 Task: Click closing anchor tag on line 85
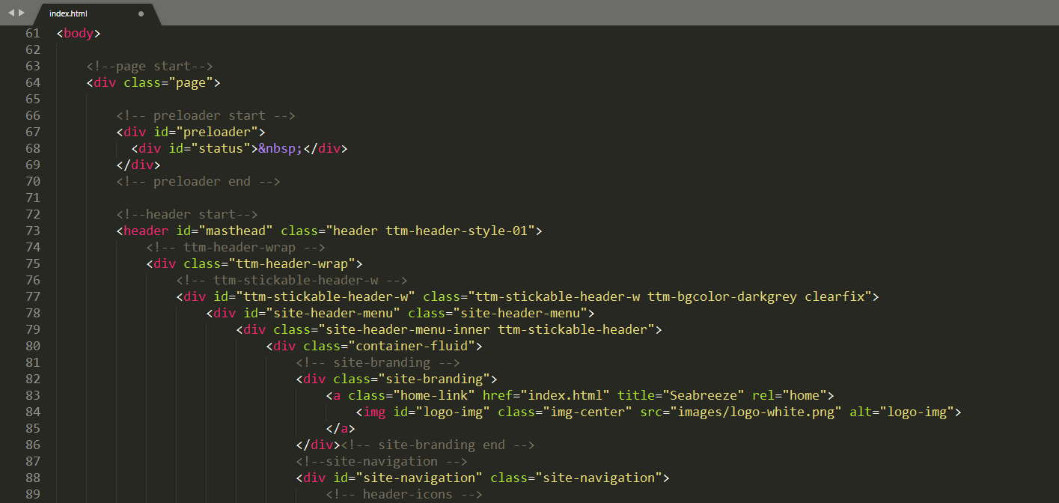(x=341, y=428)
